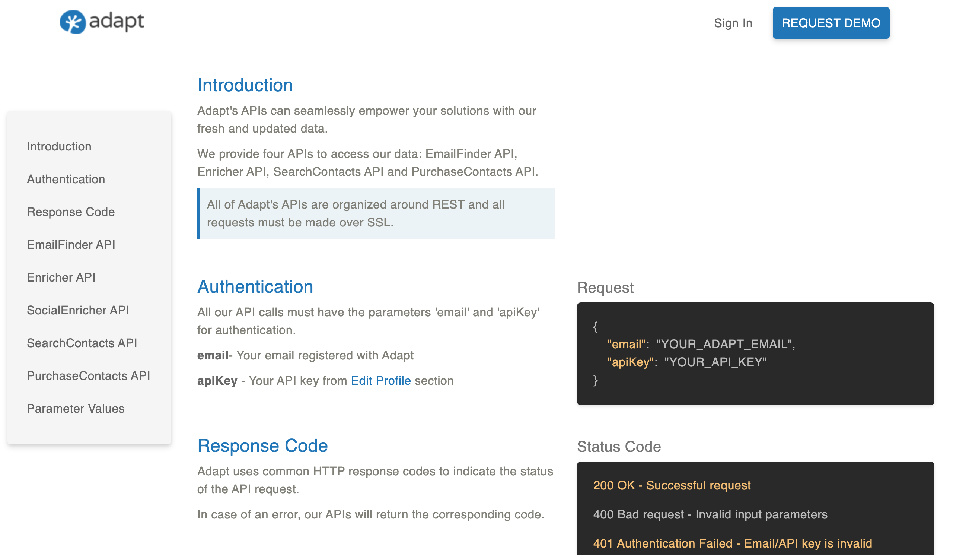Select Response Code in the sidebar
Image resolution: width=953 pixels, height=555 pixels.
point(71,212)
